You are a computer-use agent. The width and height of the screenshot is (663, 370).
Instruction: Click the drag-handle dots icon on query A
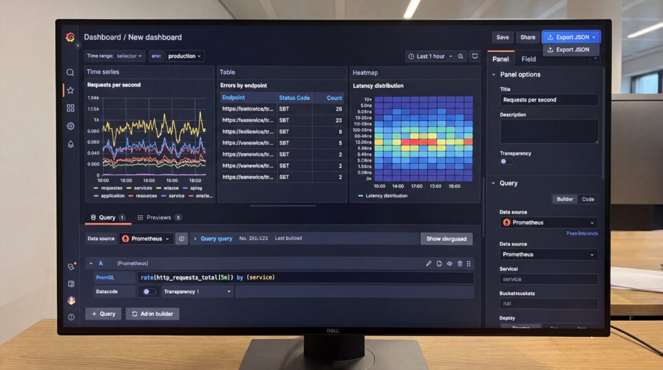(x=469, y=263)
